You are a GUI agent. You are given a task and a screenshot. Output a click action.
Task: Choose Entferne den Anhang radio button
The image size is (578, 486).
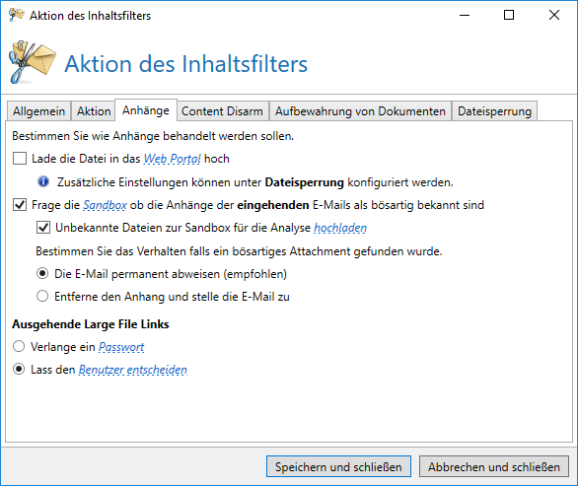[x=42, y=296]
